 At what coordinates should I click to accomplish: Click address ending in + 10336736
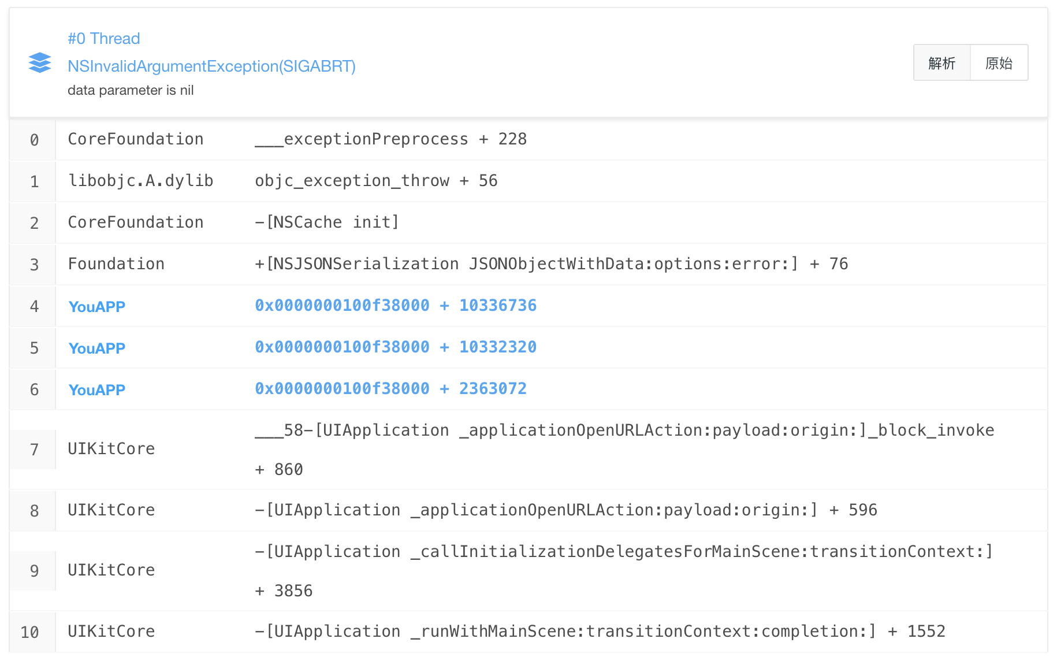pyautogui.click(x=396, y=306)
